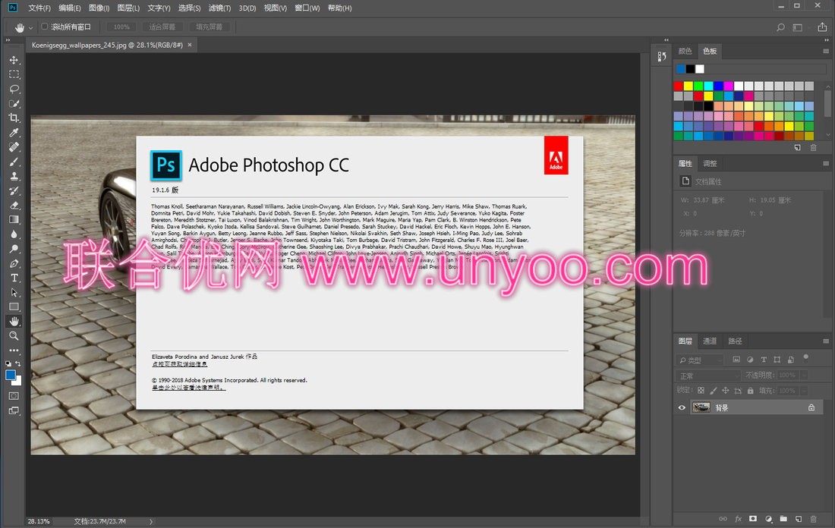Viewport: 835px width, 528px height.
Task: Switch to the 颜色 tab
Action: click(685, 51)
